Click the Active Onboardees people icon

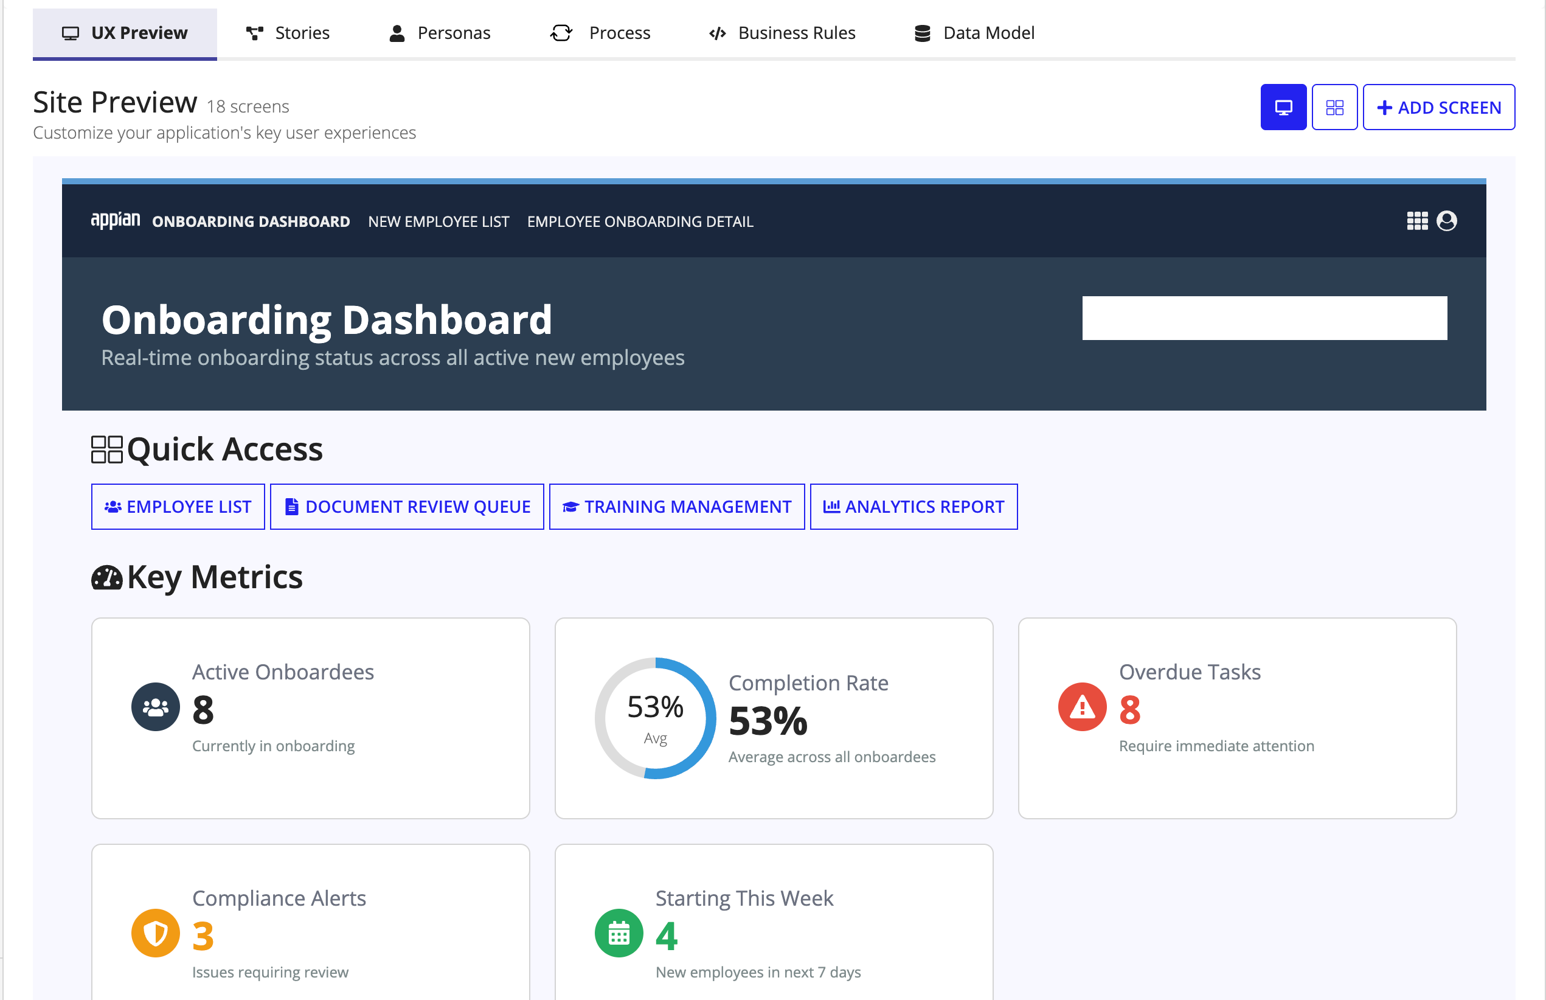(x=155, y=706)
